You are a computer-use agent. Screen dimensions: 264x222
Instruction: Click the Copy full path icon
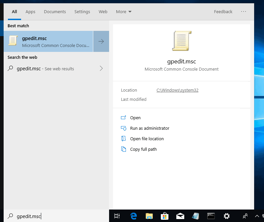tap(124, 149)
